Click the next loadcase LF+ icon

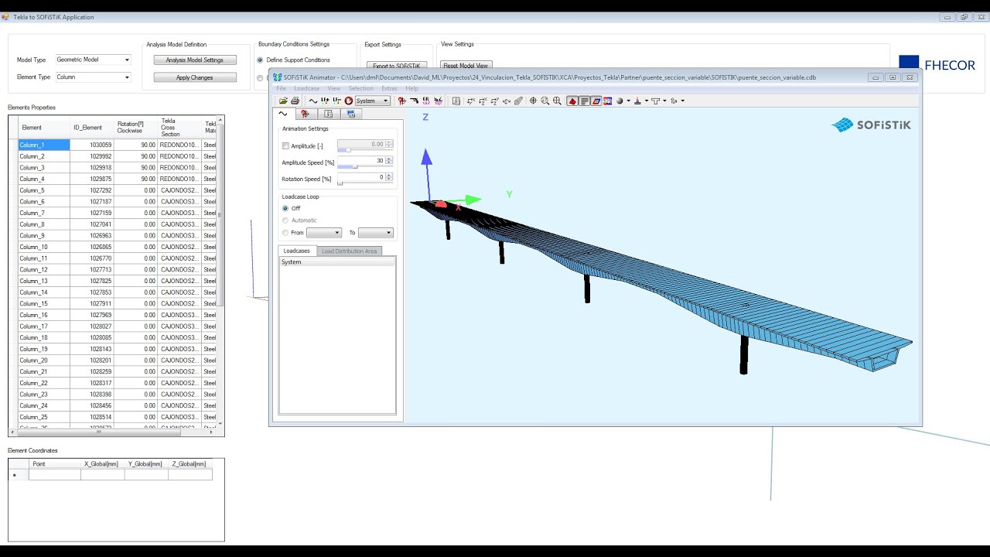click(x=325, y=101)
